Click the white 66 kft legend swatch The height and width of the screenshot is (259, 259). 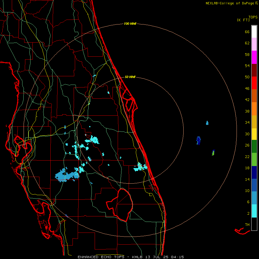[254, 32]
